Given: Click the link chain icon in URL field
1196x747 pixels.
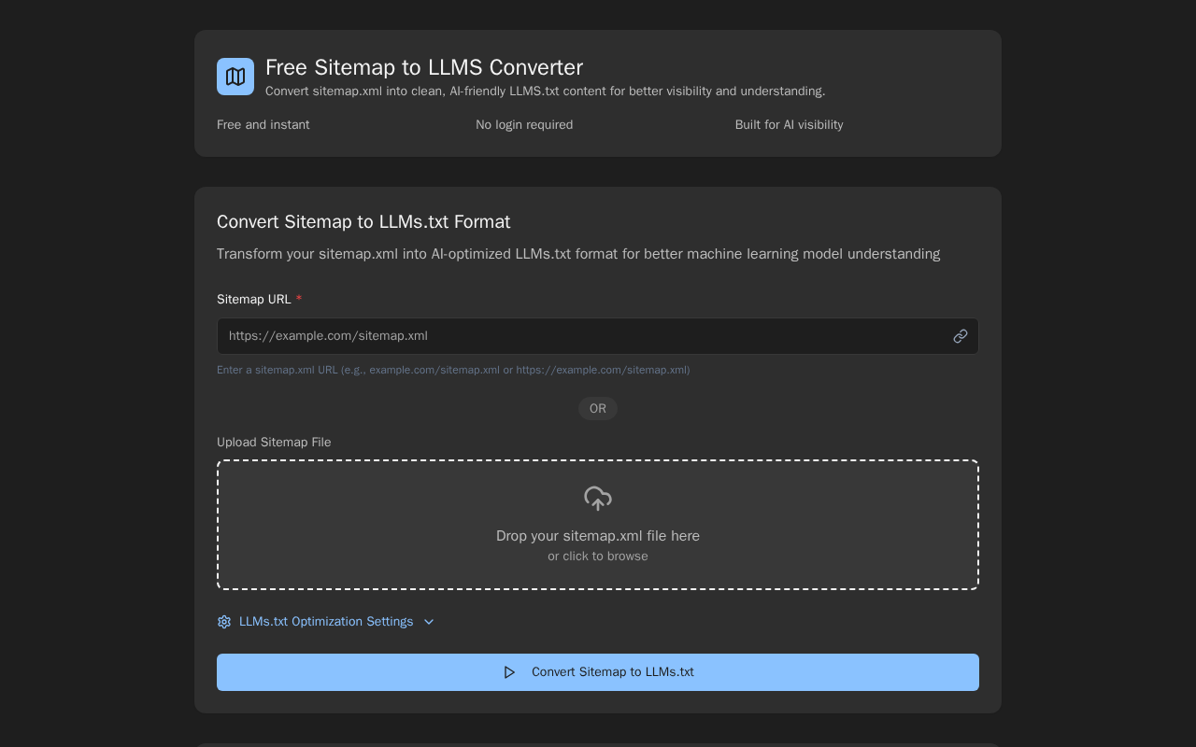Looking at the screenshot, I should tap(960, 336).
